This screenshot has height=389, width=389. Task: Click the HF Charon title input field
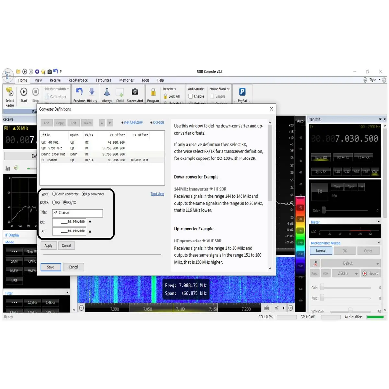point(77,213)
